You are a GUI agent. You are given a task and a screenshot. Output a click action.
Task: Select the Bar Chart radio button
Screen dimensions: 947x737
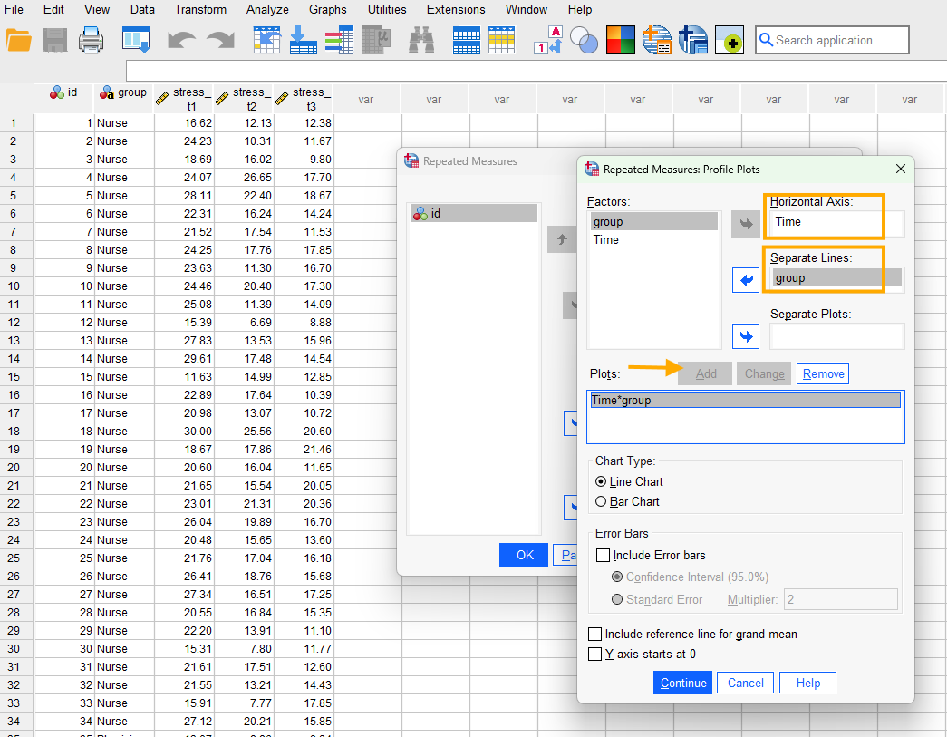pos(601,501)
